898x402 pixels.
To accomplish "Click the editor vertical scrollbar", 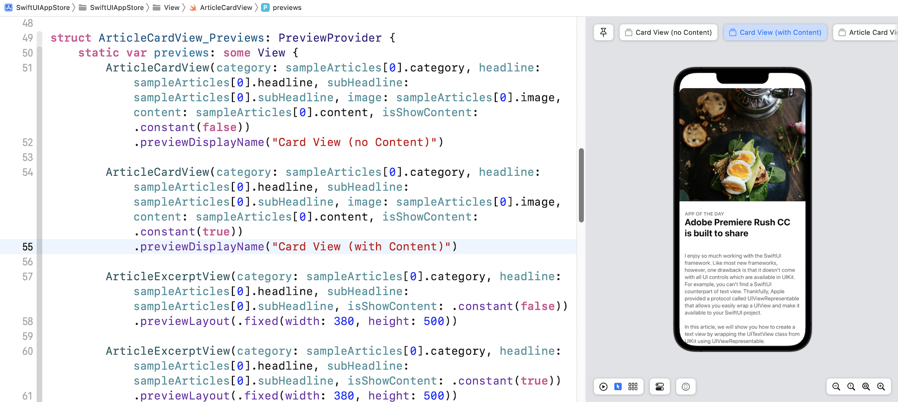I will (x=581, y=185).
